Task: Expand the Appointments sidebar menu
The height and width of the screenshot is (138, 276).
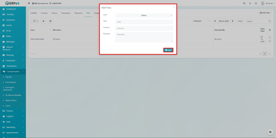Action: coord(13,133)
